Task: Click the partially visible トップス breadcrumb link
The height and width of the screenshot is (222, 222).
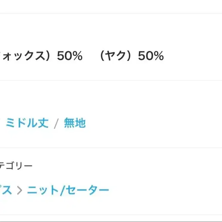Action: (x=5, y=190)
